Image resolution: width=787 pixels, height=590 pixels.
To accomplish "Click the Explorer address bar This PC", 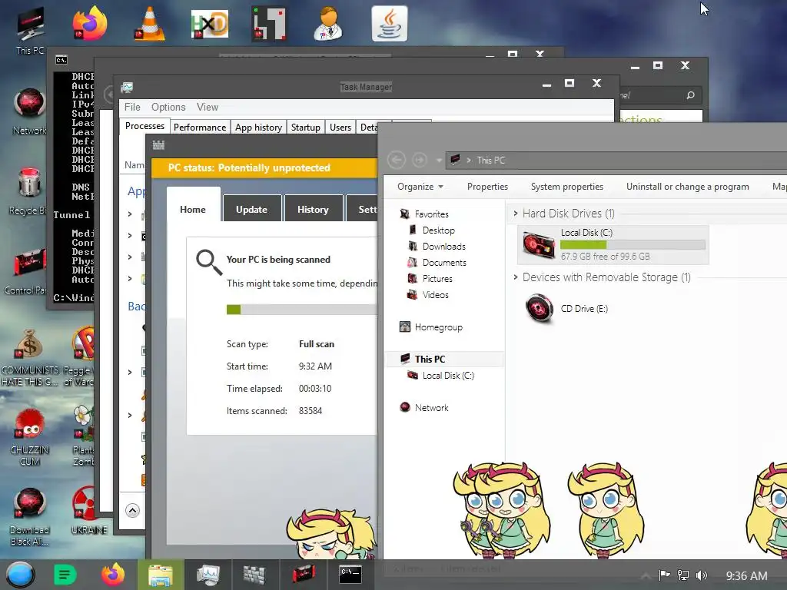I will pyautogui.click(x=491, y=160).
